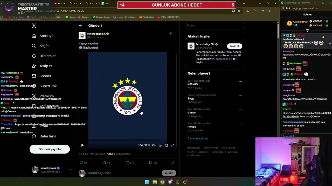This screenshot has width=332, height=186.
Task: Open Chrome from the taskbar
Action: [162, 182]
